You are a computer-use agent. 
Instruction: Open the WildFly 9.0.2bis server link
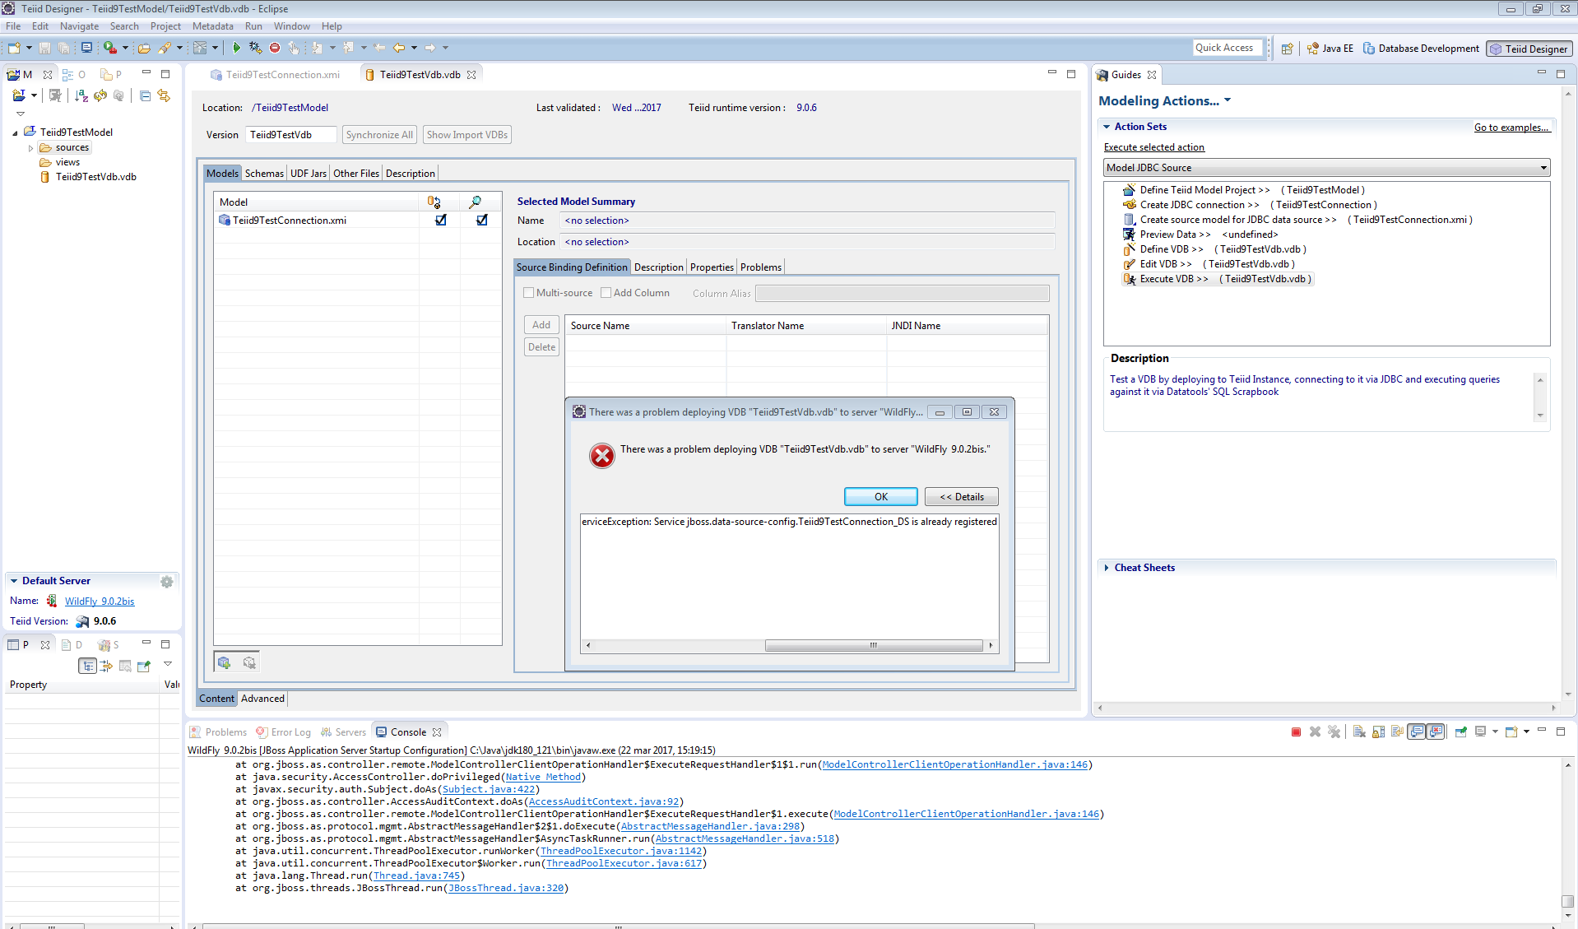pos(99,601)
